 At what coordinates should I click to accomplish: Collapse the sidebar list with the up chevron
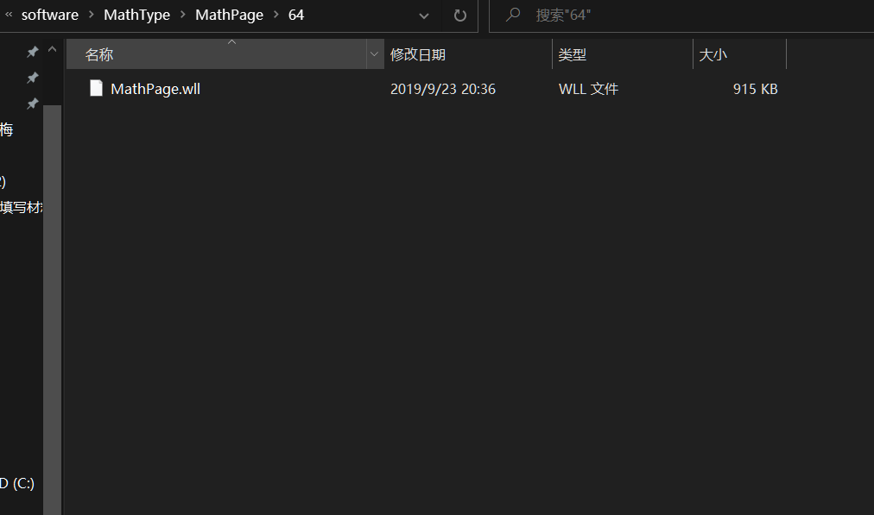click(52, 49)
